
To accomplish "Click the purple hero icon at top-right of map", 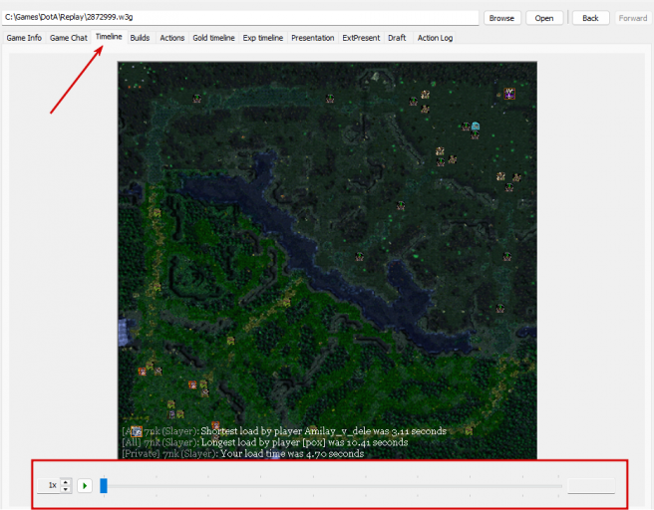I will [x=509, y=94].
